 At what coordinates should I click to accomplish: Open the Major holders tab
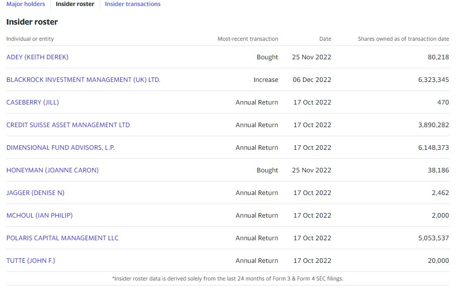click(x=26, y=4)
